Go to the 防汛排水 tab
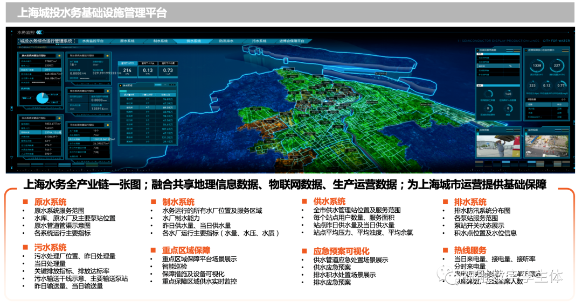582x302 pixels. 227,41
